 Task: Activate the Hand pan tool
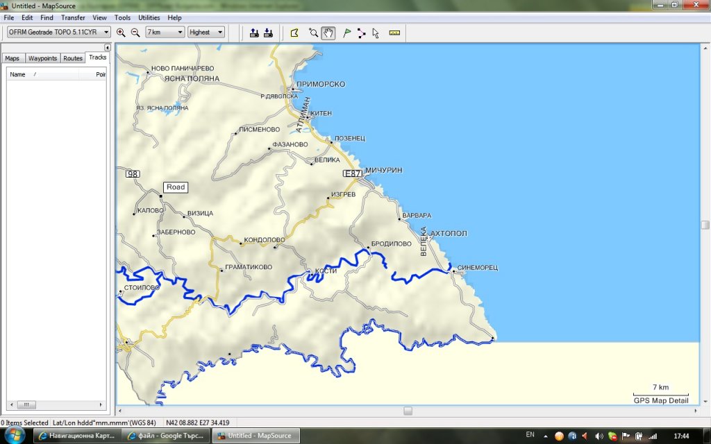(x=328, y=33)
